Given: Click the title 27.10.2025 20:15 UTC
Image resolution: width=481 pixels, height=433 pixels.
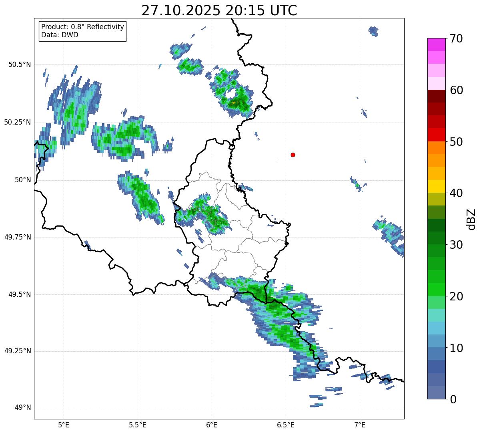Looking at the screenshot, I should (219, 10).
